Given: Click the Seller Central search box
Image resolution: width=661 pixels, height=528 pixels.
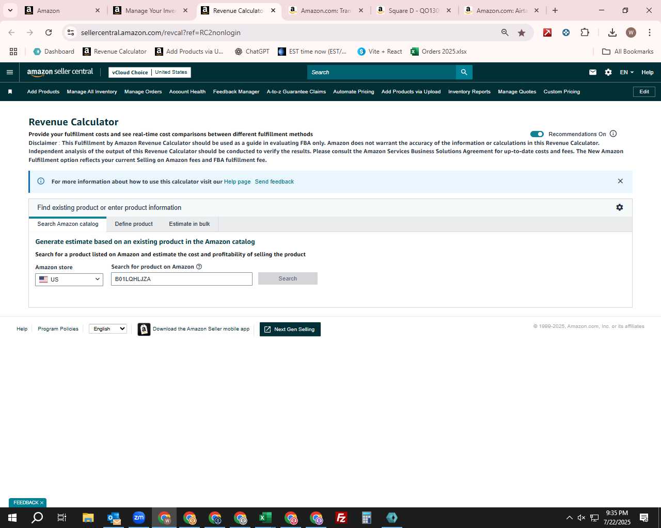Looking at the screenshot, I should tap(382, 72).
